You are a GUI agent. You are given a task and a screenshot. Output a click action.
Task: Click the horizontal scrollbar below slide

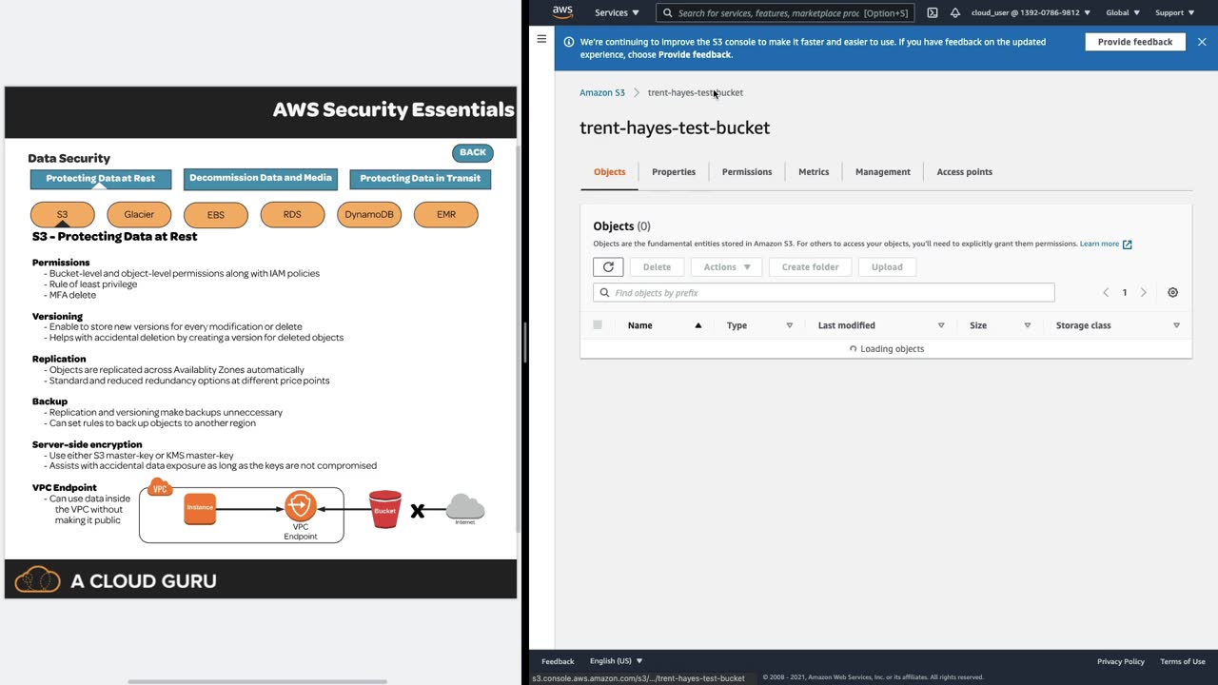[x=257, y=681]
